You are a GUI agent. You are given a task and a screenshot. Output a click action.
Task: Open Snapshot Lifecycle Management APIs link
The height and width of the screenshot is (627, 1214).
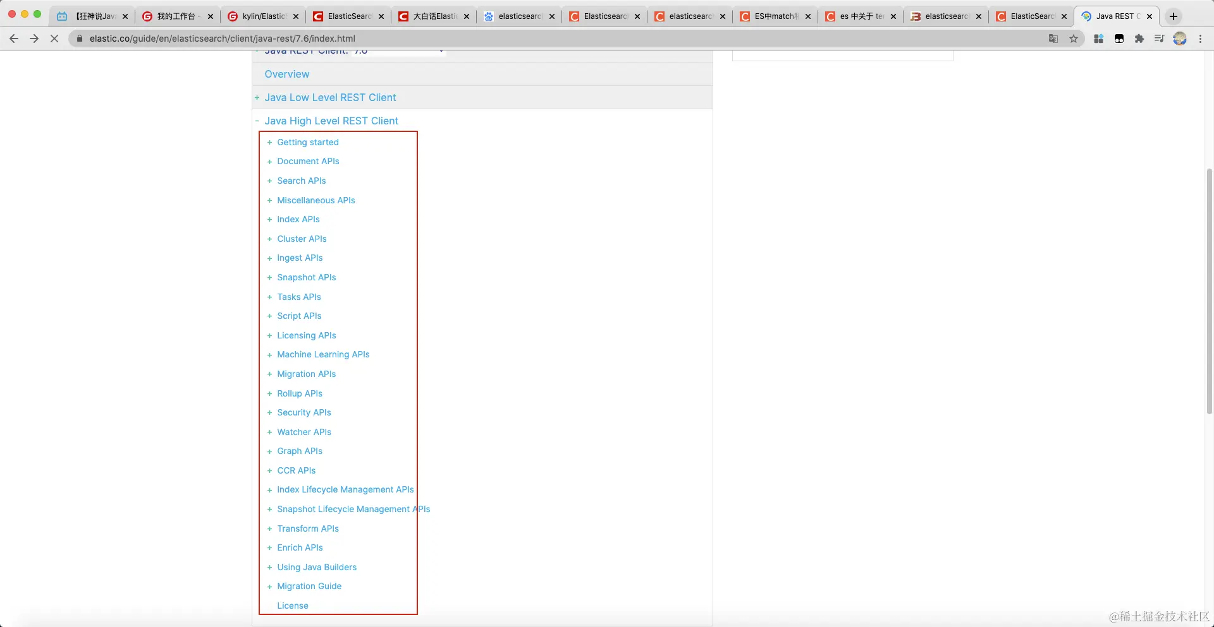353,509
